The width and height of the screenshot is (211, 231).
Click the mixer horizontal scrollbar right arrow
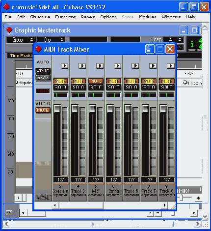(x=165, y=205)
